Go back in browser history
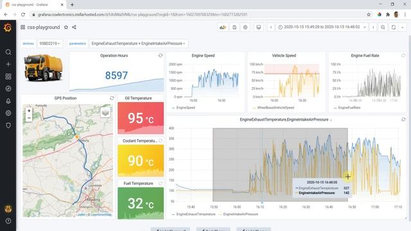411x231 pixels. coord(6,15)
